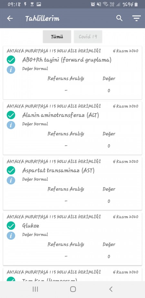Tap green checkmark on AB0+Rh tayini
145x298 pixels.
pyautogui.click(x=11, y=60)
